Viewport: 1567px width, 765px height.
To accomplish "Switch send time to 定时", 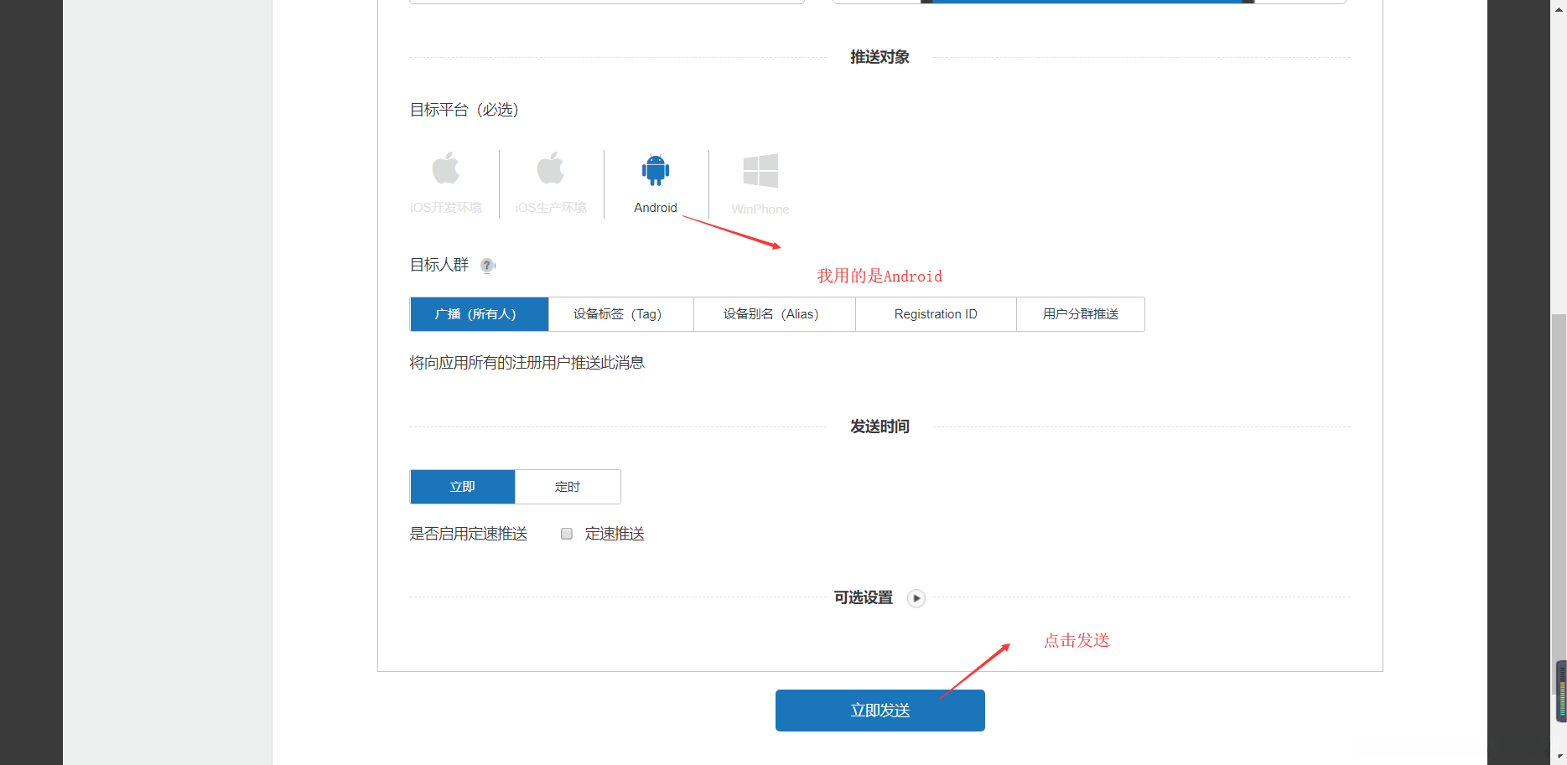I will (x=568, y=486).
